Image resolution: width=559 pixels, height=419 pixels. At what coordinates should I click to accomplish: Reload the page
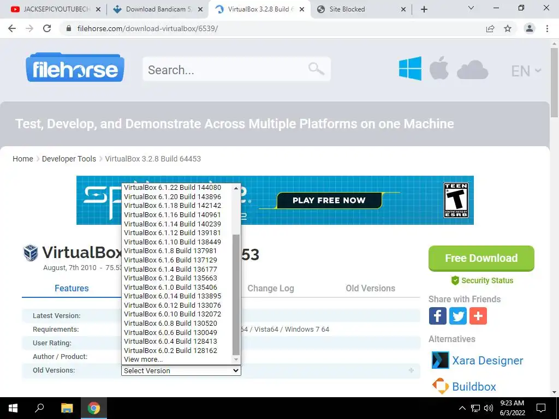47,28
